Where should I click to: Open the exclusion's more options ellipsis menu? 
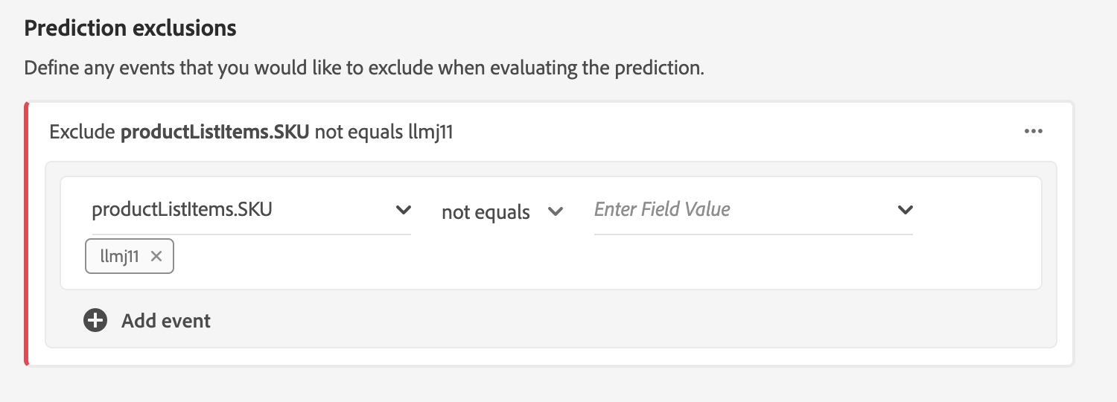coord(1033,132)
